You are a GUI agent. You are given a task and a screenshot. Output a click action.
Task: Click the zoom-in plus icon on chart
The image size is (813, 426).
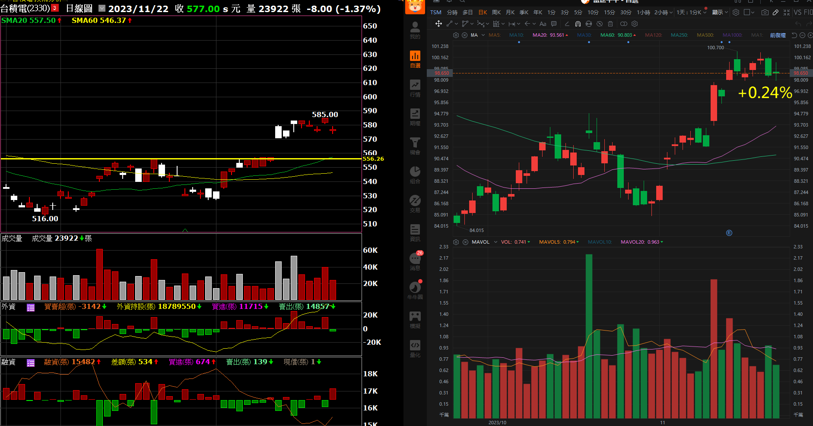click(x=810, y=35)
